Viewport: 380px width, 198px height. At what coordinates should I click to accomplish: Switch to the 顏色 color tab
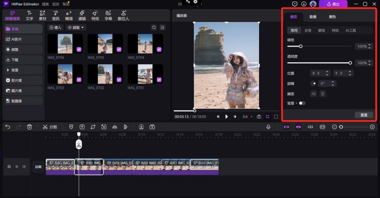[x=332, y=17]
